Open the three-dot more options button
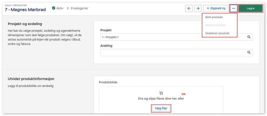Screen dimensions: 267x116 234,8
